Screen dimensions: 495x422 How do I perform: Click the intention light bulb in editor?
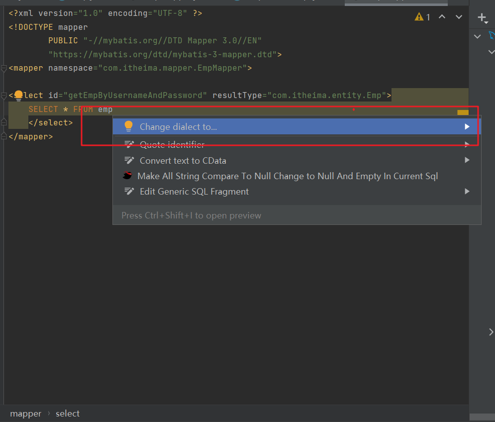[18, 96]
